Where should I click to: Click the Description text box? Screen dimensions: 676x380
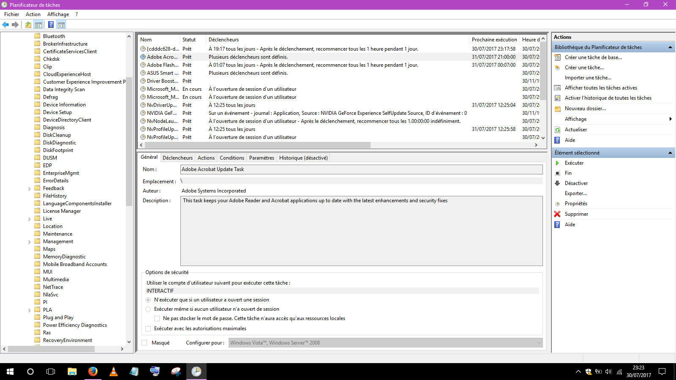coord(362,231)
